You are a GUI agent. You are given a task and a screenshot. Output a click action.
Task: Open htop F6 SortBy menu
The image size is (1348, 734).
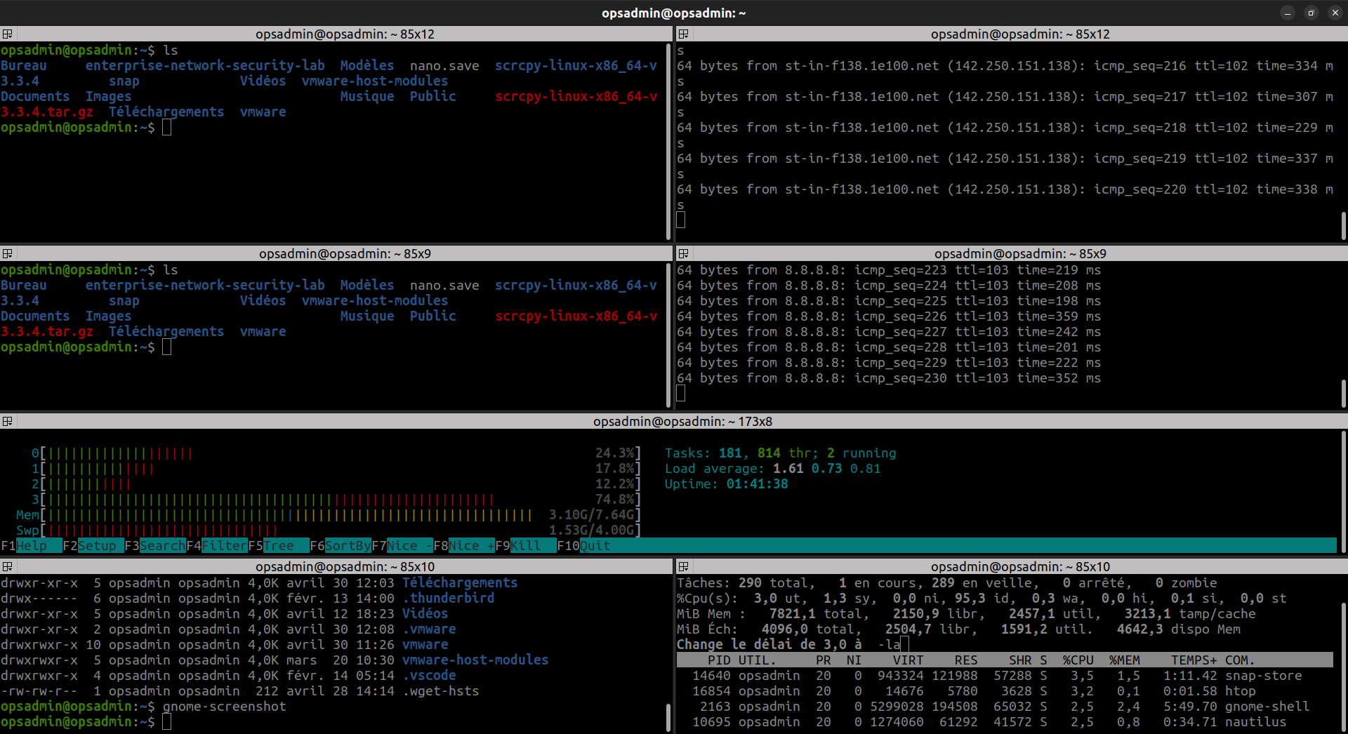pos(340,545)
